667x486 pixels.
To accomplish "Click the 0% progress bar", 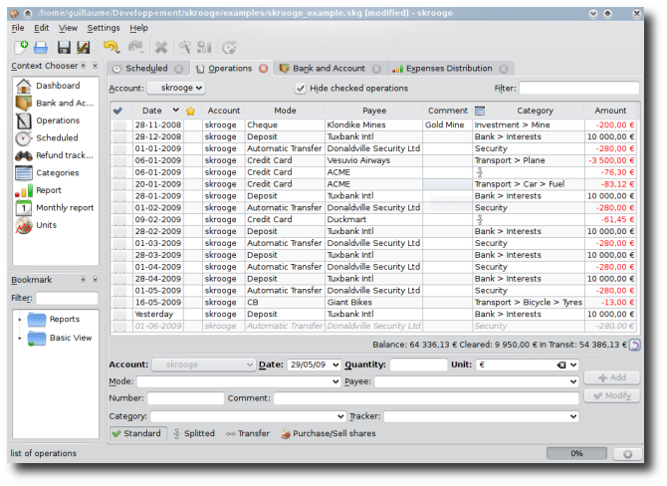I will pos(576,454).
